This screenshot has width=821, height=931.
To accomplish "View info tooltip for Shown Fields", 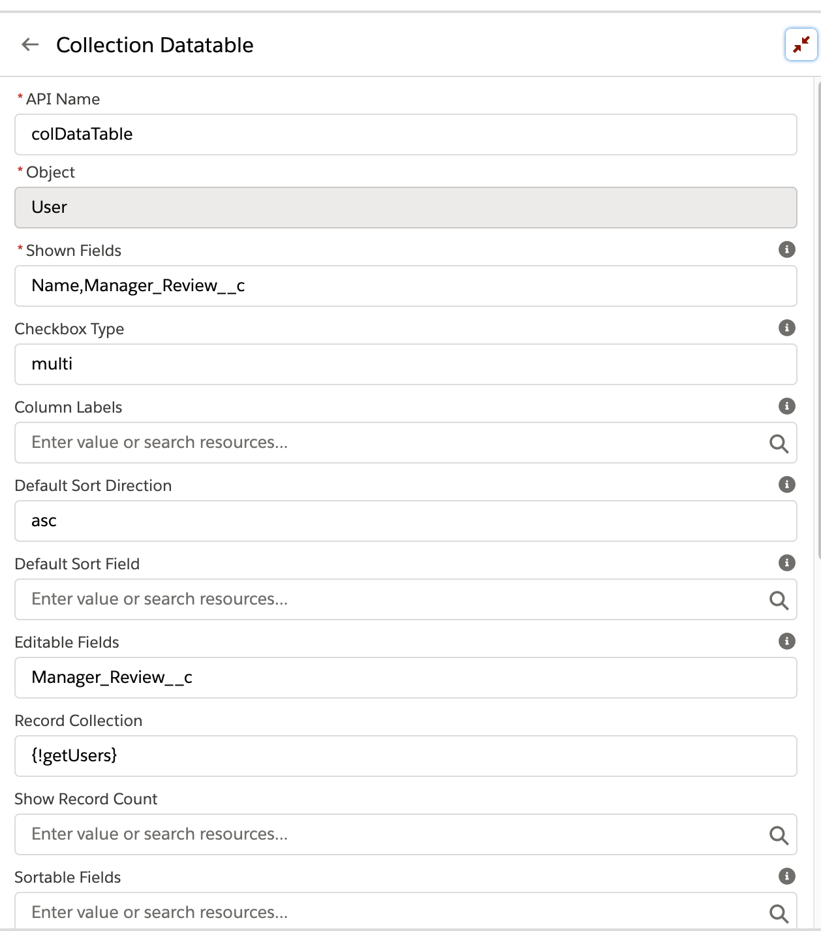I will click(787, 250).
